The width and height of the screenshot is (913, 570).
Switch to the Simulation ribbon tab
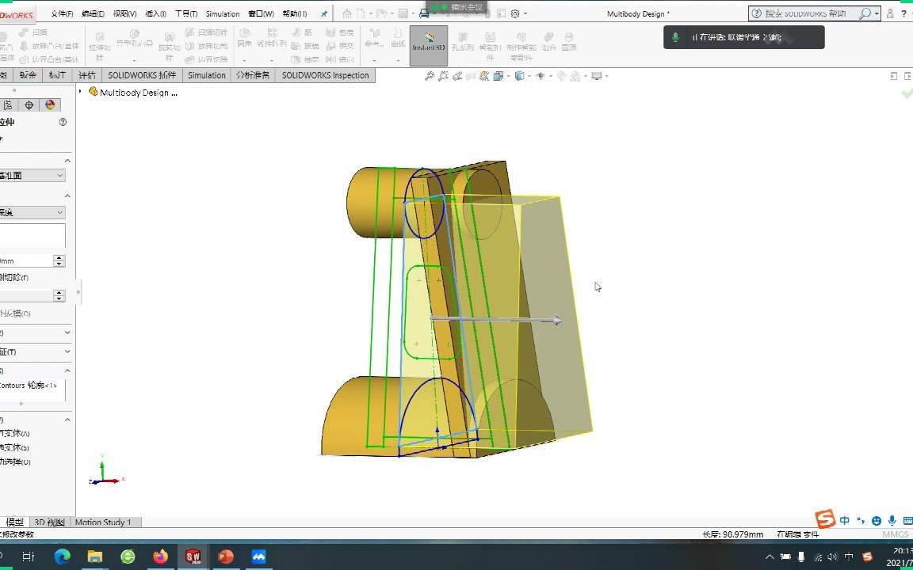click(206, 75)
